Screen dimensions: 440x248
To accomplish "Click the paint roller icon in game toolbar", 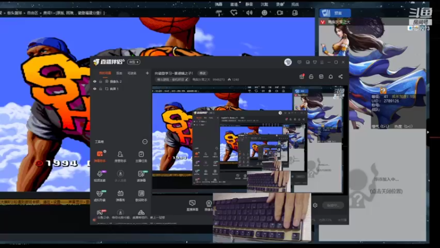I will tap(218, 13).
